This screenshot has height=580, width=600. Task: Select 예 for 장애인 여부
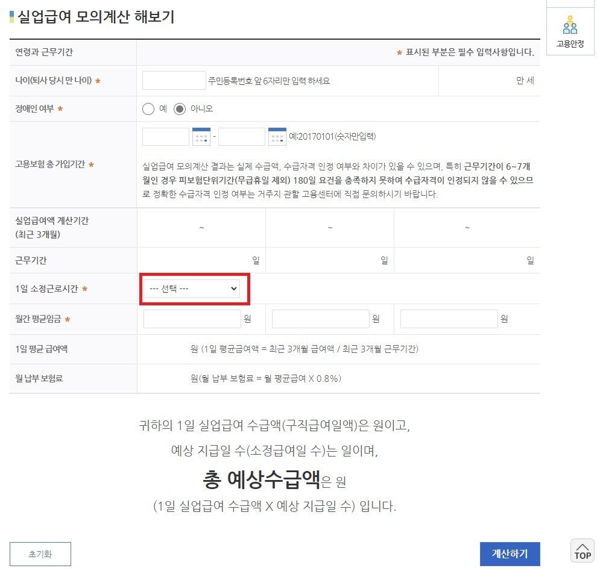coord(148,109)
